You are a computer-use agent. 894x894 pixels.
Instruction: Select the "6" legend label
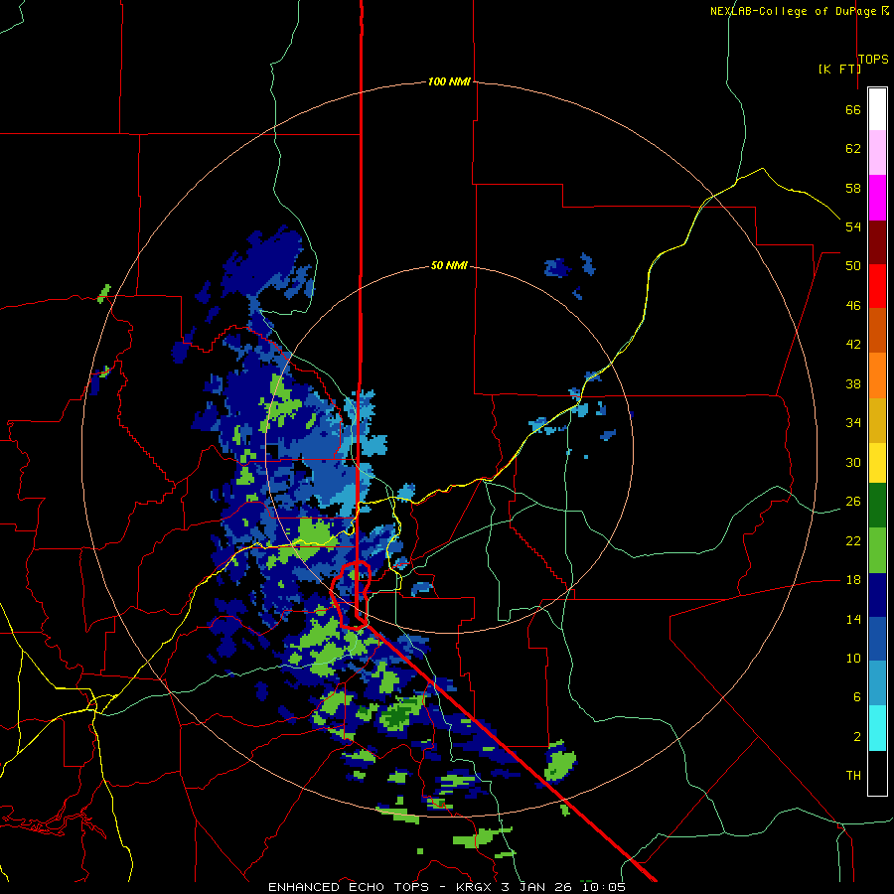point(857,696)
